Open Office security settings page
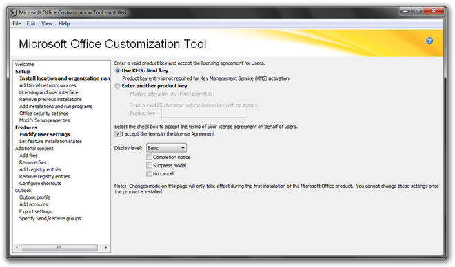455x267 pixels. click(x=44, y=114)
